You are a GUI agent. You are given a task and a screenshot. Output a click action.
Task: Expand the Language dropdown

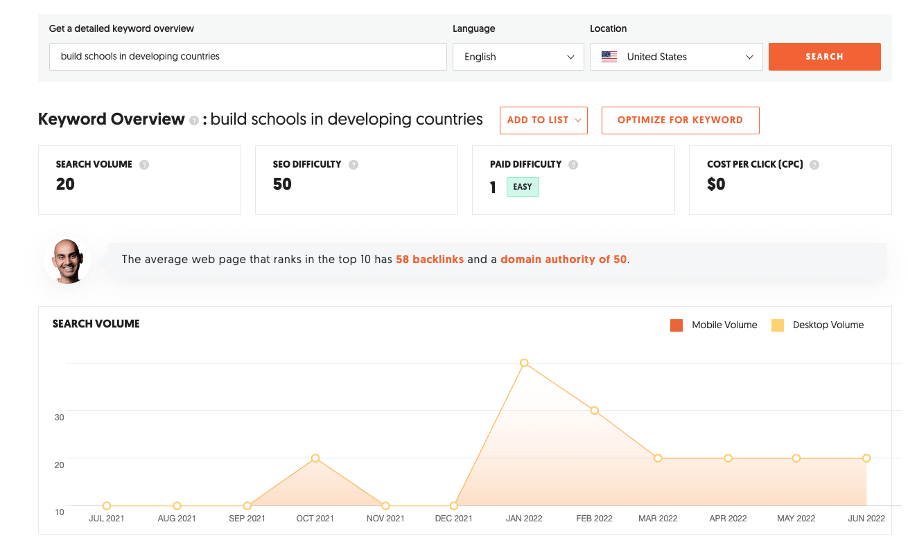[x=518, y=57]
